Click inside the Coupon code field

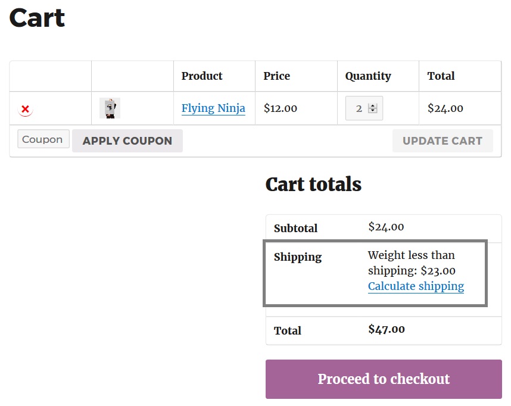[x=43, y=139]
